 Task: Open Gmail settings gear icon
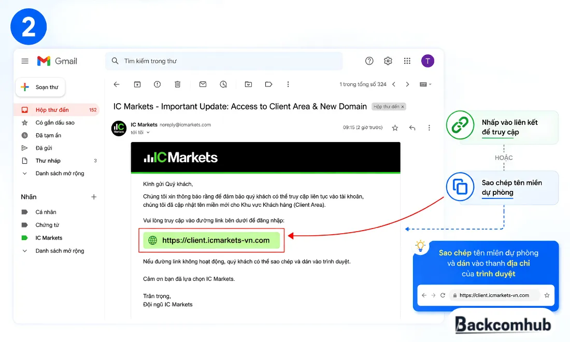pos(388,61)
